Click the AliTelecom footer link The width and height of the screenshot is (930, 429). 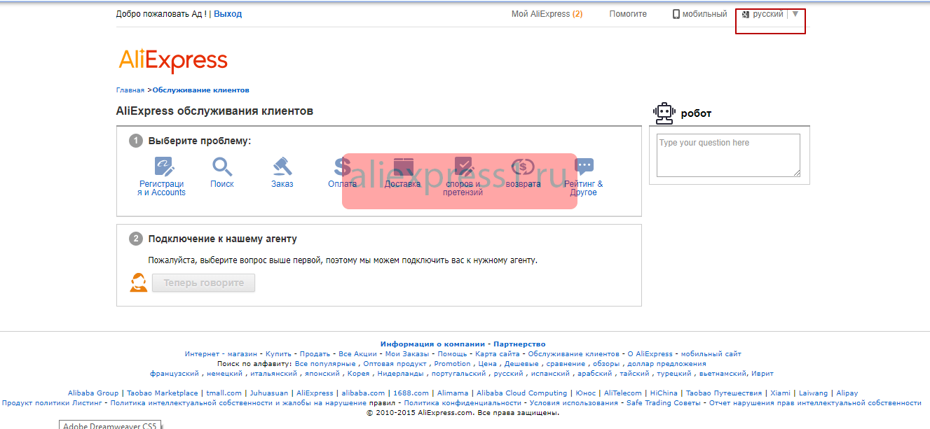coord(623,393)
